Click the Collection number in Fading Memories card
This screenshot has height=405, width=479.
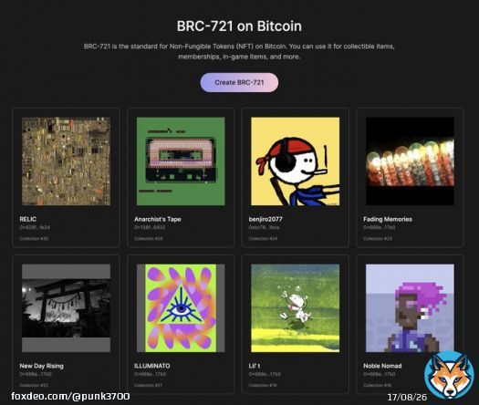click(x=378, y=239)
